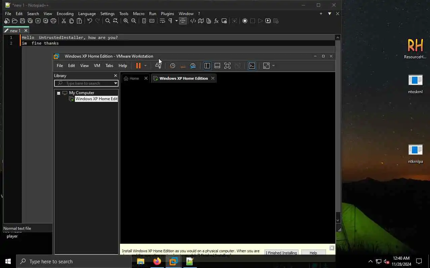Click the I Finished Installing button

tap(281, 253)
